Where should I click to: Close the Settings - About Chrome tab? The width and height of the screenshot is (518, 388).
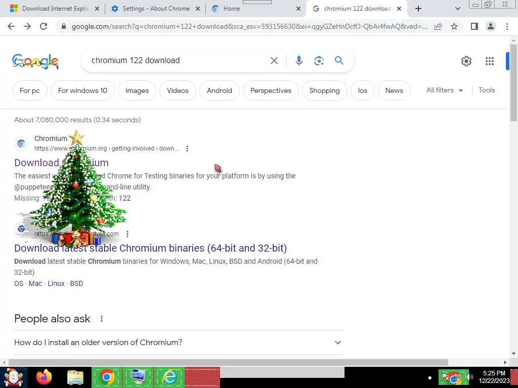(198, 9)
